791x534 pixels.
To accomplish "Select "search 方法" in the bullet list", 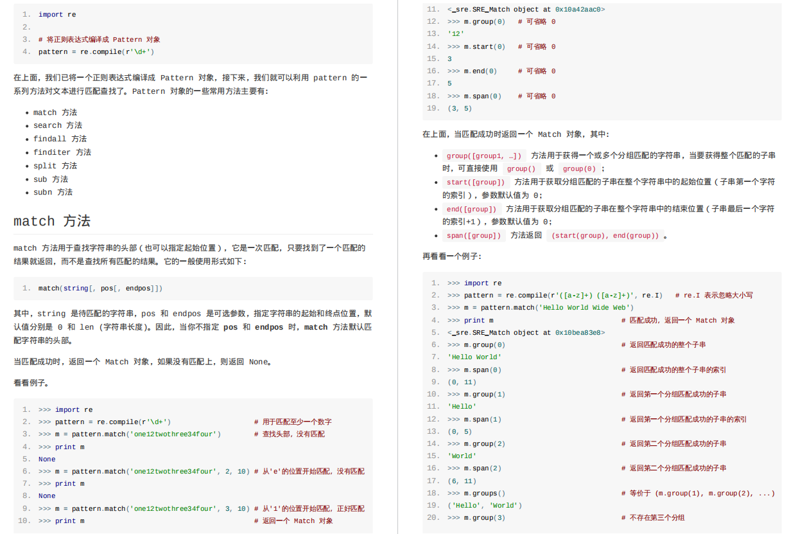I will point(57,125).
